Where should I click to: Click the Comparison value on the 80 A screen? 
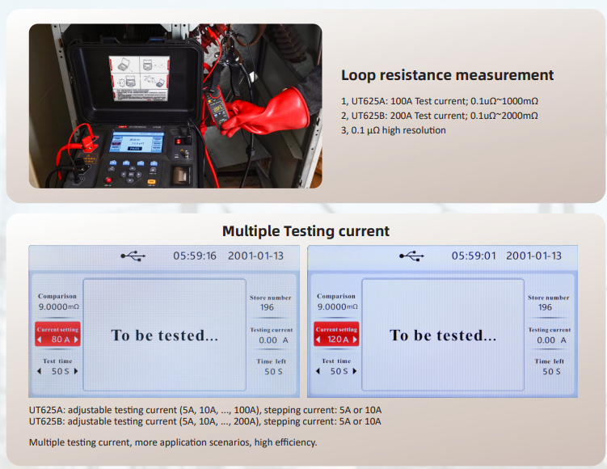point(58,307)
